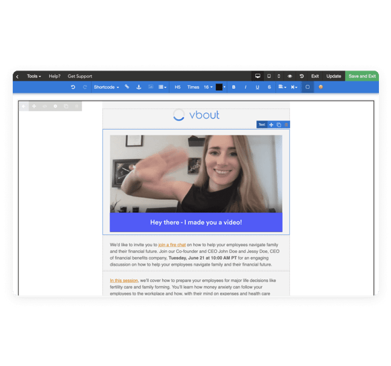
Task: Switch to tablet preview icon
Action: (269, 76)
